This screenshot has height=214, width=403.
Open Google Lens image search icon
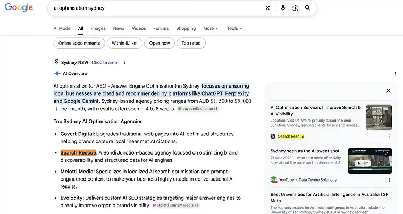295,8
